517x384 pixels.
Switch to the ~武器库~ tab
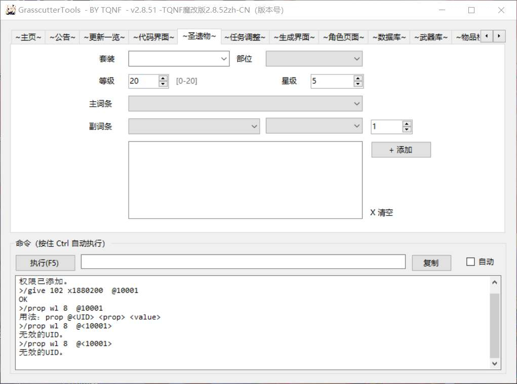point(431,37)
